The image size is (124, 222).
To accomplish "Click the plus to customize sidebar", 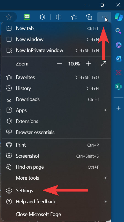I will (x=119, y=108).
